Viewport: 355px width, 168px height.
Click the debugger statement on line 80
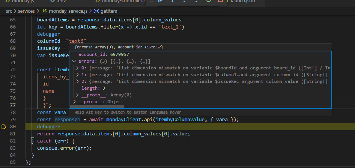[49, 127]
